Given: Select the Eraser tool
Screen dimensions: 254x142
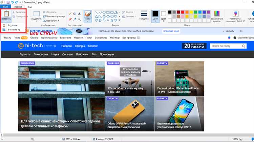Looking at the screenshot, I should [70, 19].
